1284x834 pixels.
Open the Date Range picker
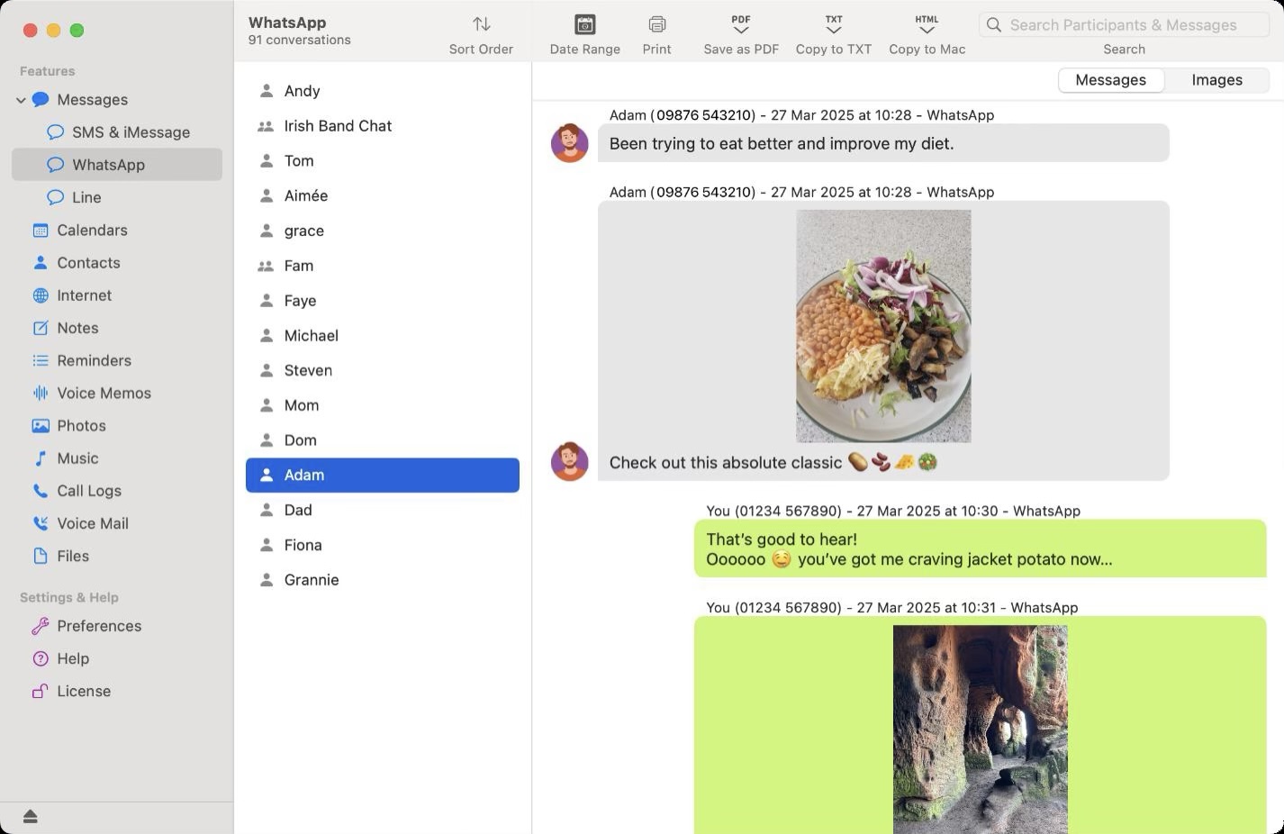[x=584, y=25]
